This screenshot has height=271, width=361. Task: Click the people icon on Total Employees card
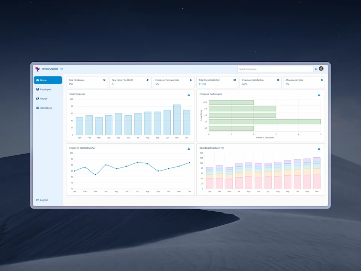coord(103,80)
